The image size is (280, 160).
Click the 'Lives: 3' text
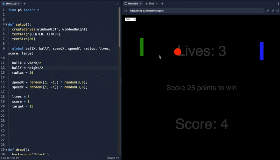(x=202, y=51)
